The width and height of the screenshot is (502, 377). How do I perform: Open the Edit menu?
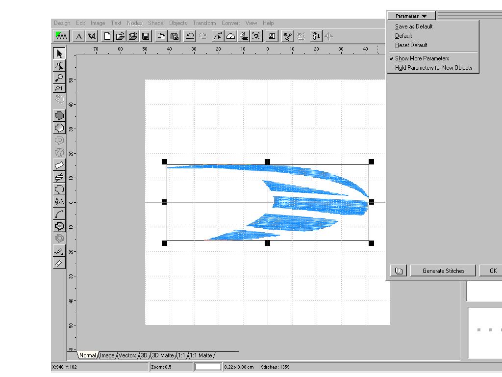[x=80, y=23]
